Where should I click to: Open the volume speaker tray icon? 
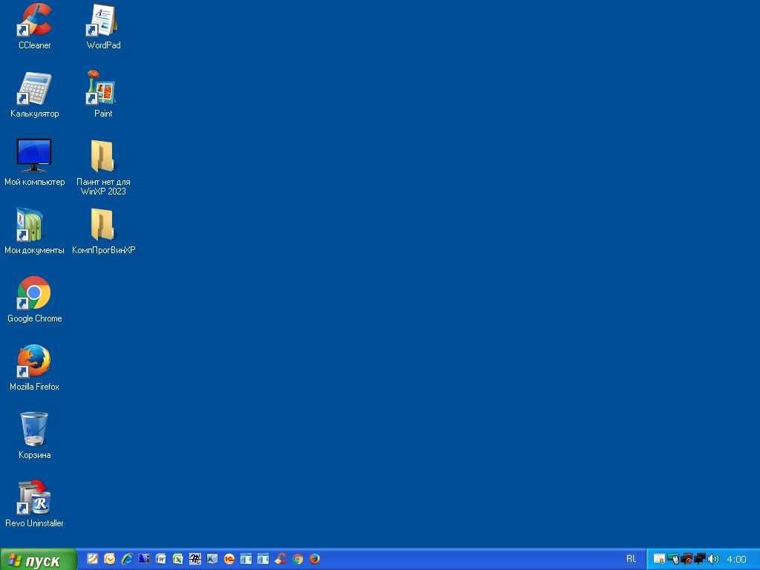click(x=713, y=559)
